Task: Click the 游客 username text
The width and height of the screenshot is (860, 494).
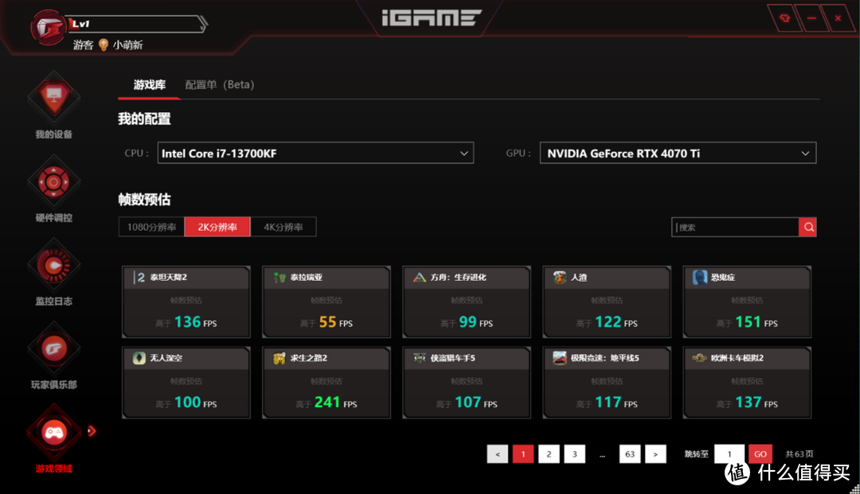Action: click(84, 45)
